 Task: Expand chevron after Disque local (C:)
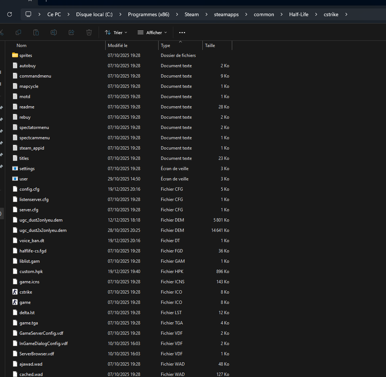tap(120, 14)
